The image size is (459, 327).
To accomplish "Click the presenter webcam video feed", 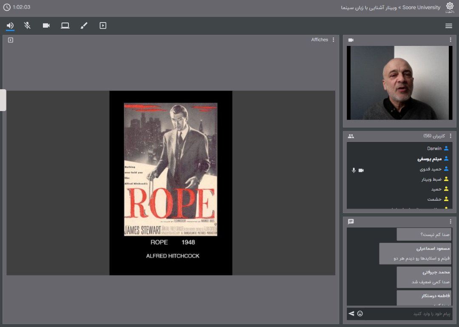I will [x=399, y=82].
